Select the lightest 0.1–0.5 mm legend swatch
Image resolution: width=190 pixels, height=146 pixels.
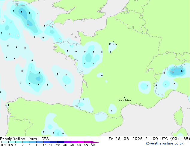tap(5, 142)
